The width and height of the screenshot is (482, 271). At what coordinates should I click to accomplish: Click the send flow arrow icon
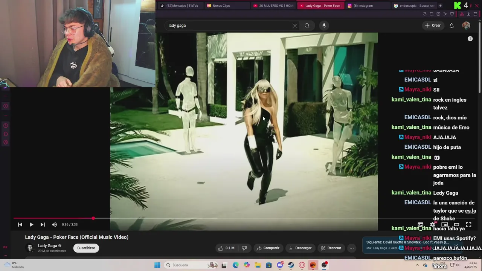445,14
